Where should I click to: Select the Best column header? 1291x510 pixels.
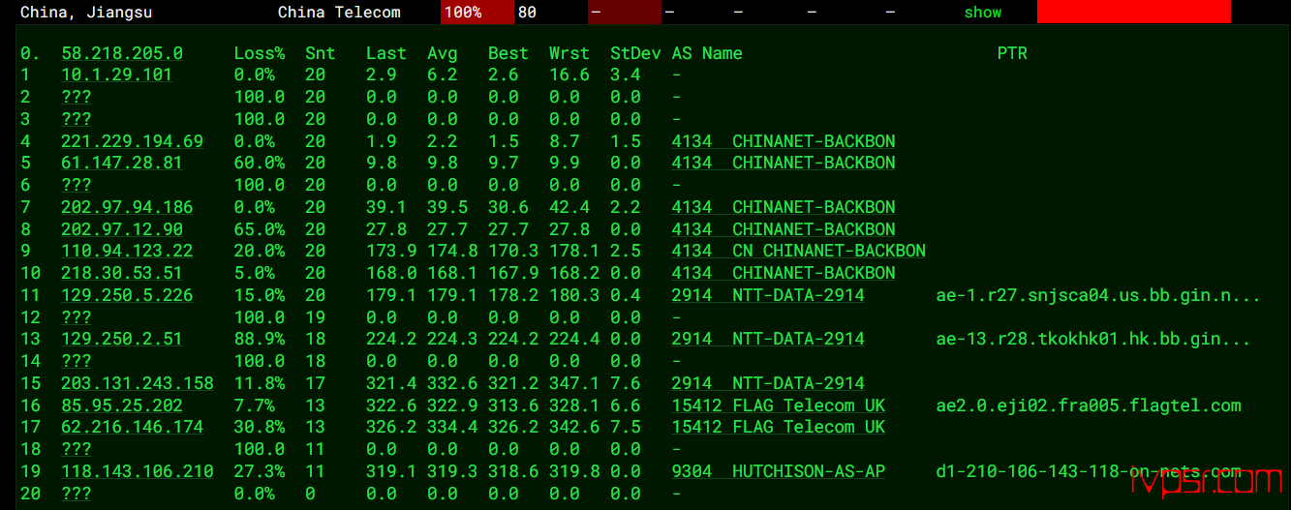pyautogui.click(x=508, y=53)
